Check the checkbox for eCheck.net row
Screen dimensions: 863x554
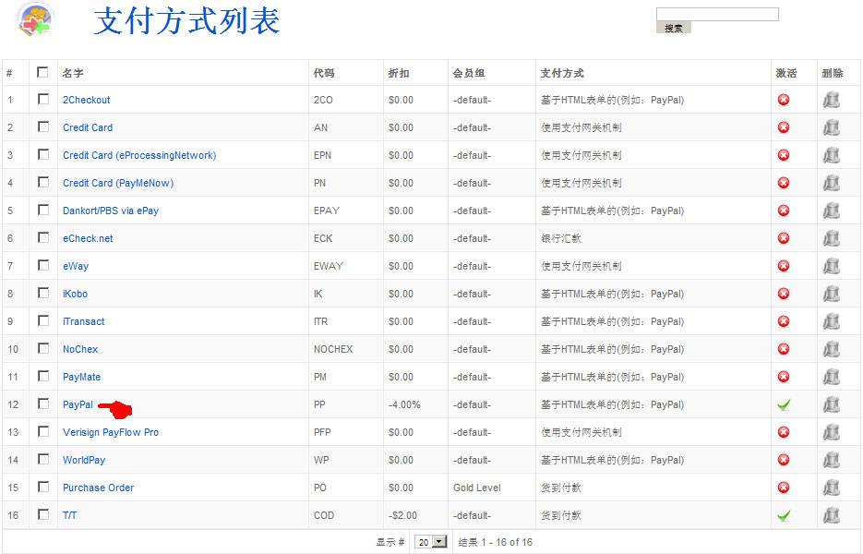click(43, 237)
